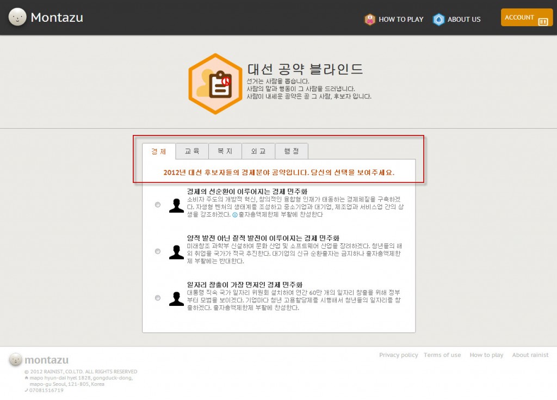Click the About rainist footer link
Screen dimensions: 557x400
point(530,355)
